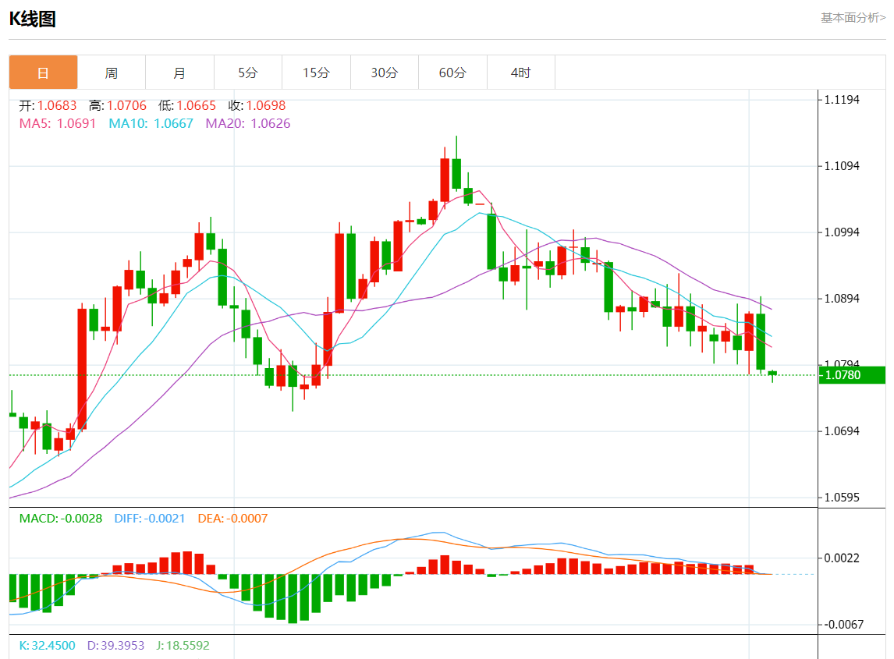Click the K线图 panel title
The width and height of the screenshot is (894, 659).
(x=32, y=19)
